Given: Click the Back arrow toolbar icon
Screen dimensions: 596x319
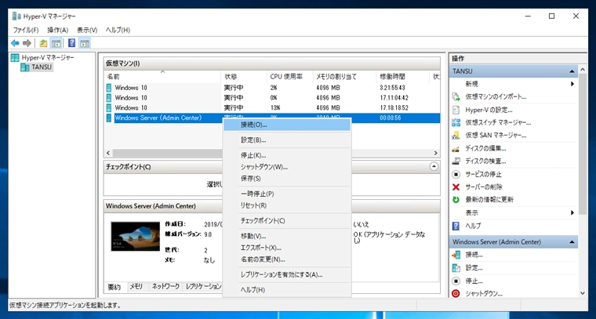Looking at the screenshot, I should (x=15, y=43).
